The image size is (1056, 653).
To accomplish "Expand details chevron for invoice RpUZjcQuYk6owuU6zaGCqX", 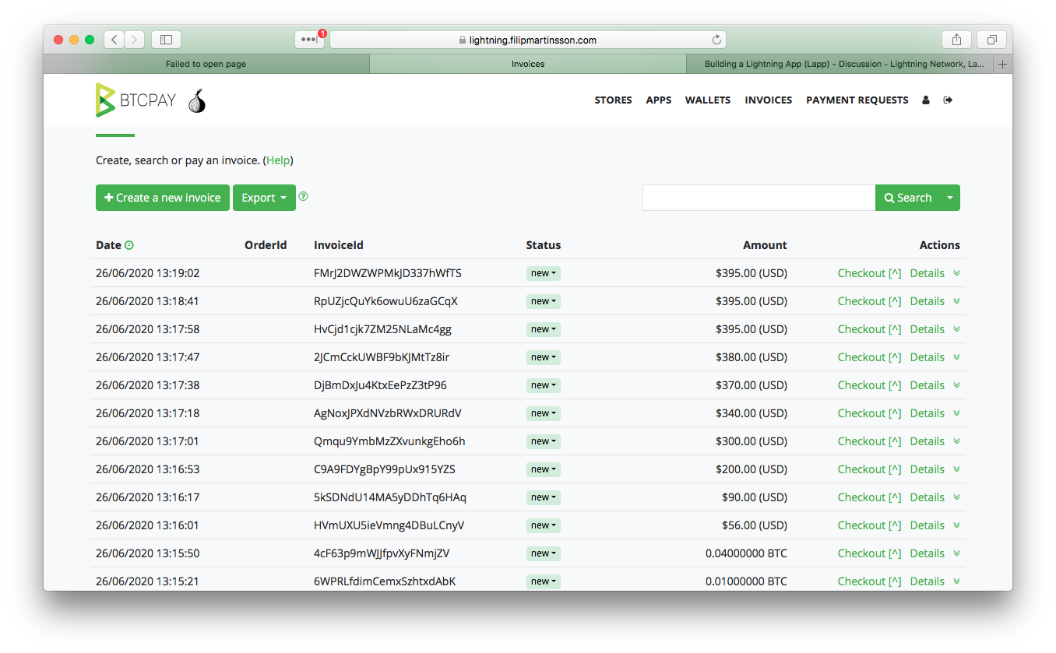I will tap(956, 301).
